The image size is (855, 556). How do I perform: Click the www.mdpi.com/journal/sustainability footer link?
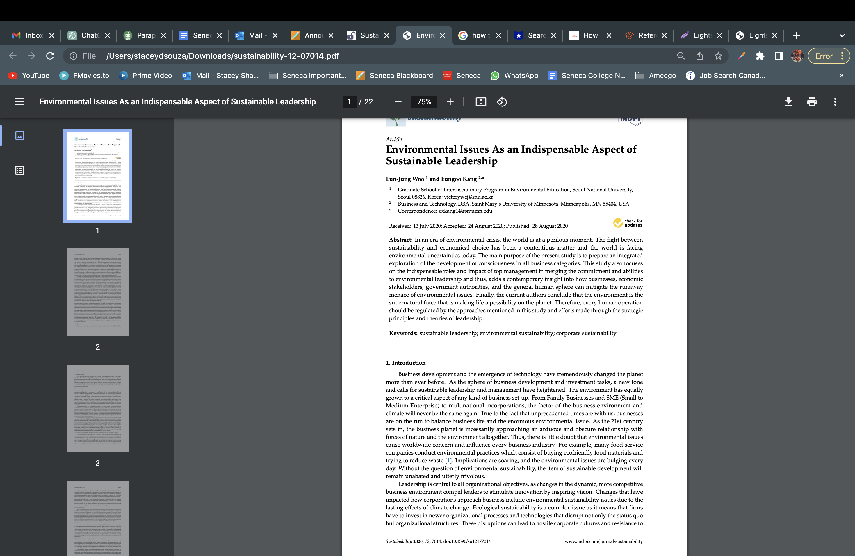click(603, 541)
